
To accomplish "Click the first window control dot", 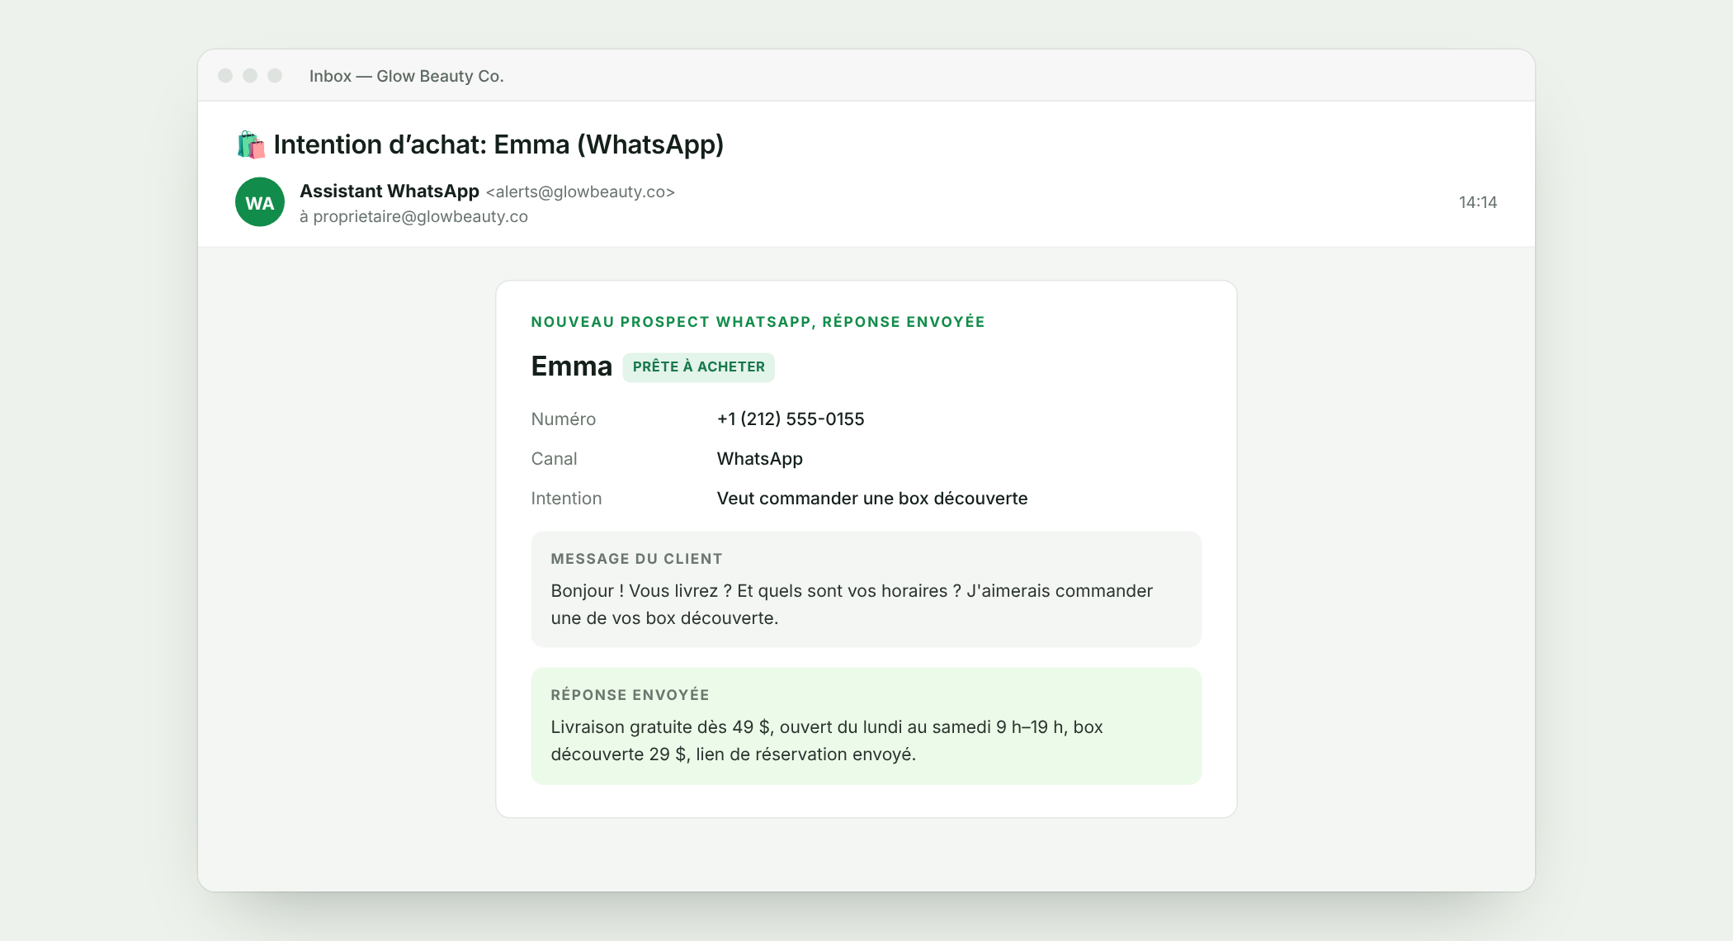I will coord(225,76).
